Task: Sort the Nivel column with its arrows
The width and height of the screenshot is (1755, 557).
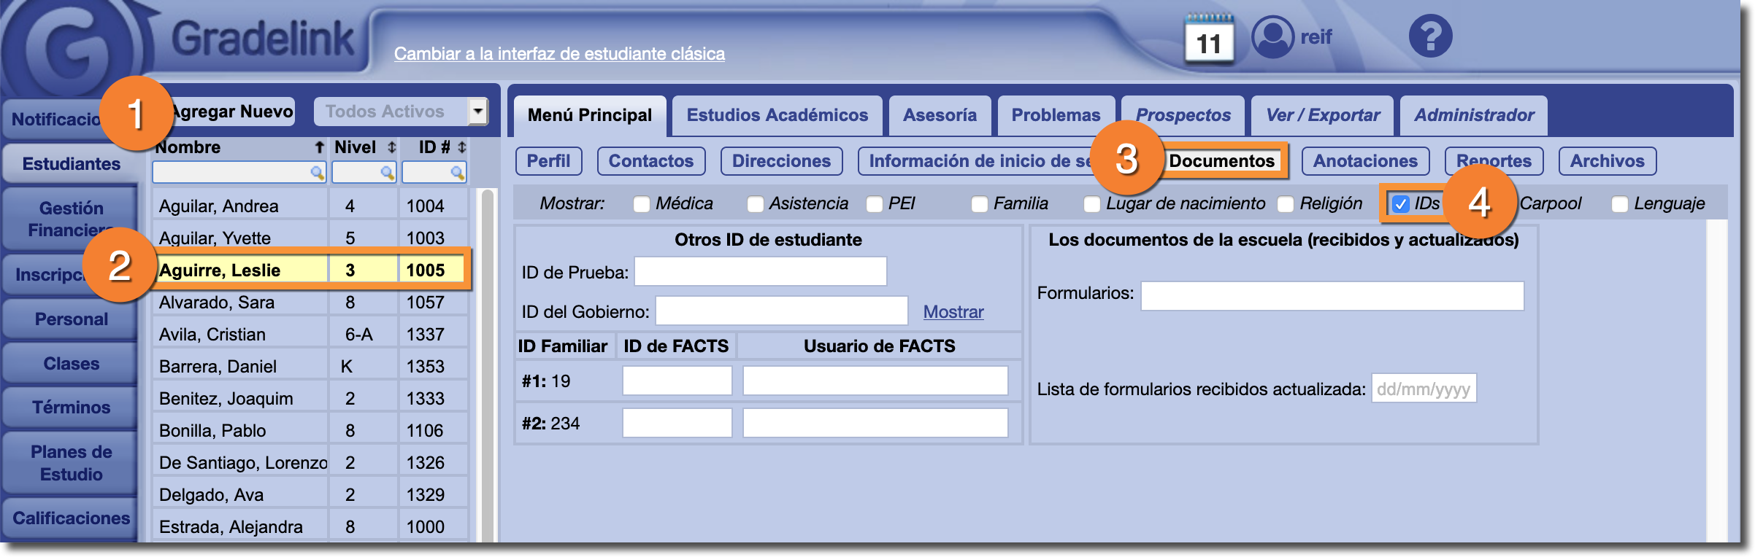Action: click(392, 147)
